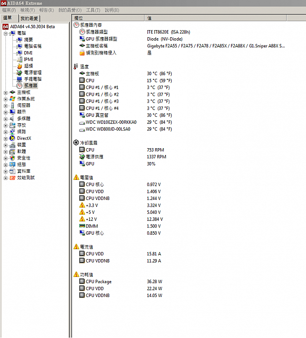Select the GPU 真空管 temperature row
306x338 pixels.
[126, 115]
